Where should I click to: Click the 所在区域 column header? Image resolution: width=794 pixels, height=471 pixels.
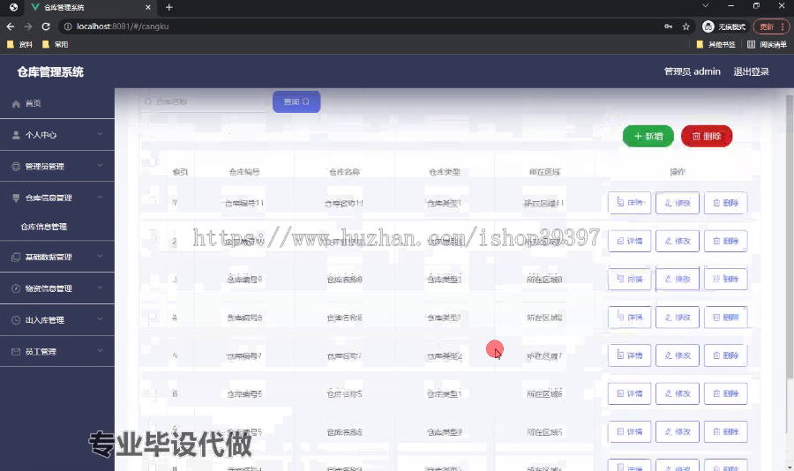[545, 172]
